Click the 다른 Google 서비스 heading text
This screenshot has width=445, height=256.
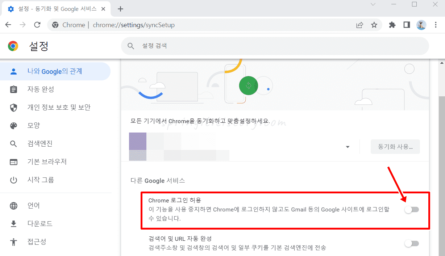pyautogui.click(x=158, y=180)
